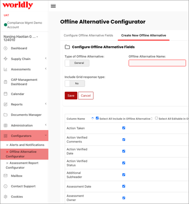Click the CAP Management clipboard icon
Screen dimensions: 189x204
(x=5, y=82)
